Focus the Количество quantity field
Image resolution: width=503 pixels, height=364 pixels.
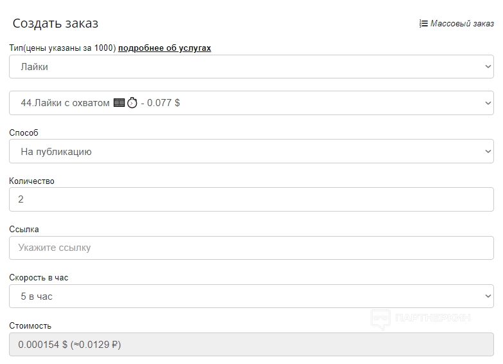tap(251, 199)
